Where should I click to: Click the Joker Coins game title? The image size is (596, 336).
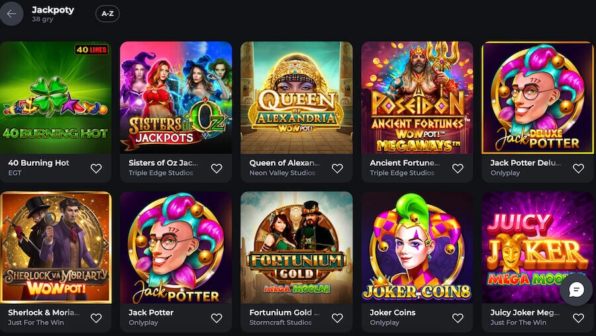[393, 312]
